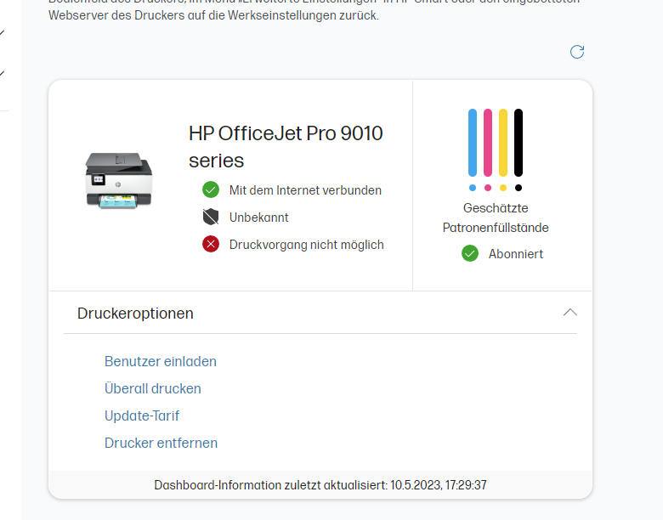The image size is (663, 520).
Task: Click the Druckeroptionen heading
Action: [x=135, y=314]
